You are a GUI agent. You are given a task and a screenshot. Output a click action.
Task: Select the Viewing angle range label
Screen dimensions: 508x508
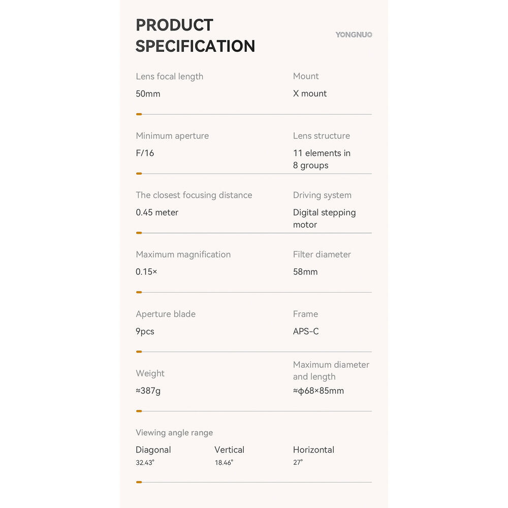[x=174, y=433]
